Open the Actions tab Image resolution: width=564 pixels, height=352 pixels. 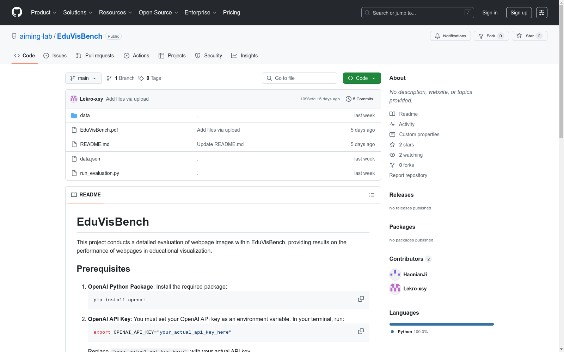(x=136, y=56)
